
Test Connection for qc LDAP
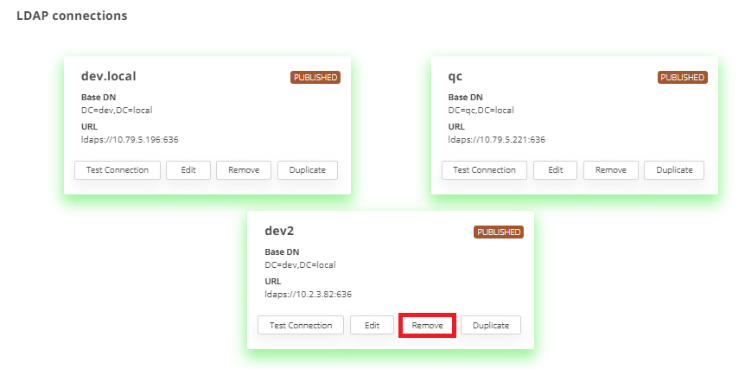click(484, 170)
